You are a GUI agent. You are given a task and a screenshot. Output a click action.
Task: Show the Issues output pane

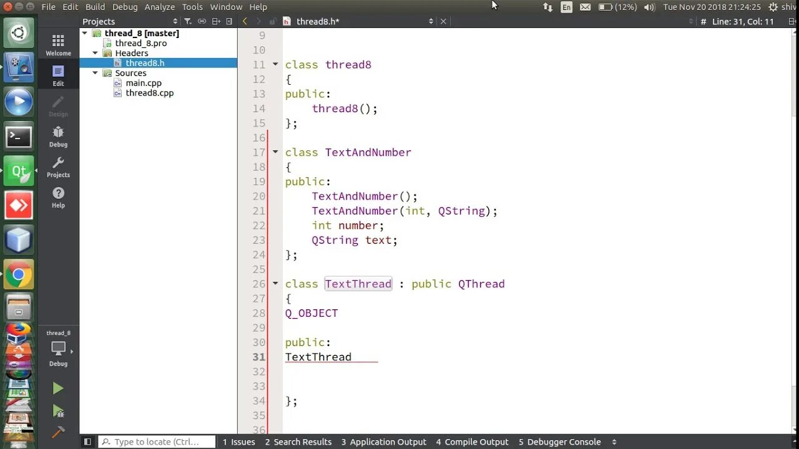pos(239,442)
